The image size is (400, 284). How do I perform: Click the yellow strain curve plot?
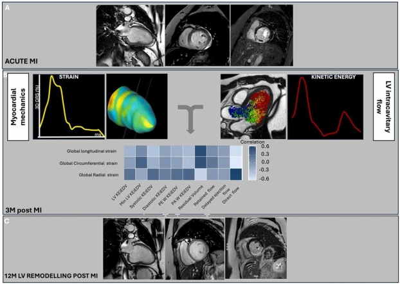pos(68,106)
